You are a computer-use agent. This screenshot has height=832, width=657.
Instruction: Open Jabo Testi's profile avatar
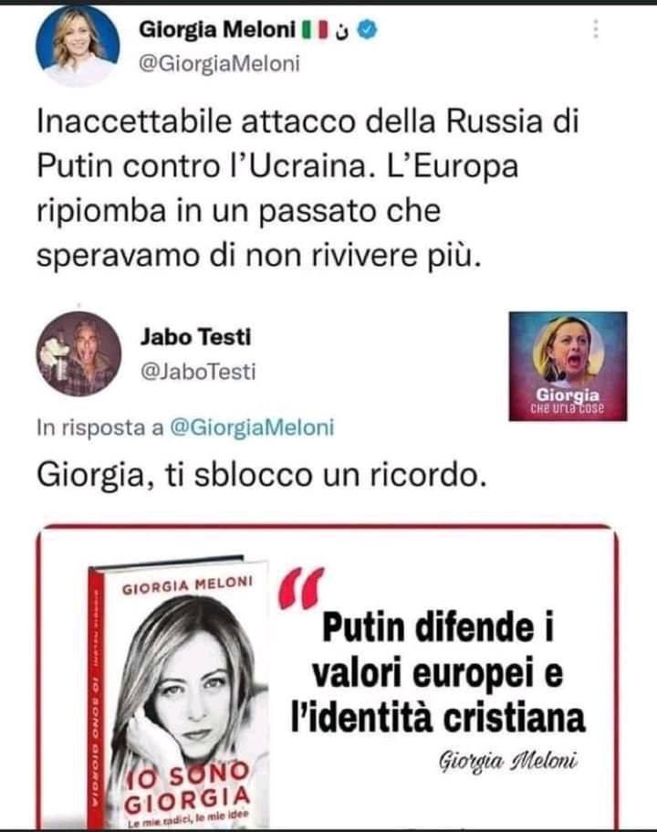(x=78, y=353)
